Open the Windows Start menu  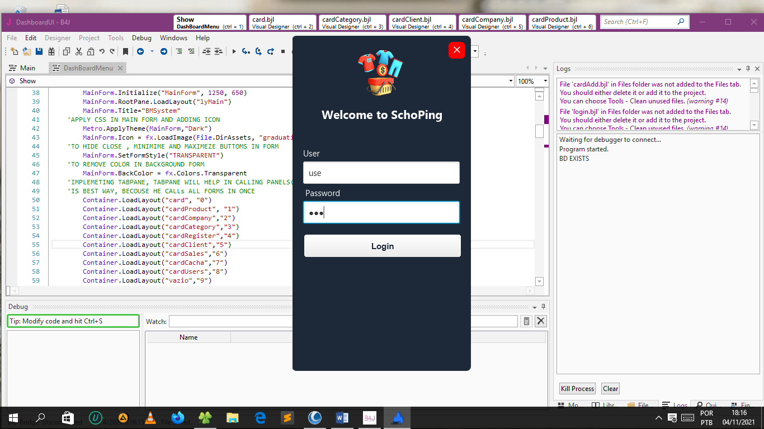point(13,418)
